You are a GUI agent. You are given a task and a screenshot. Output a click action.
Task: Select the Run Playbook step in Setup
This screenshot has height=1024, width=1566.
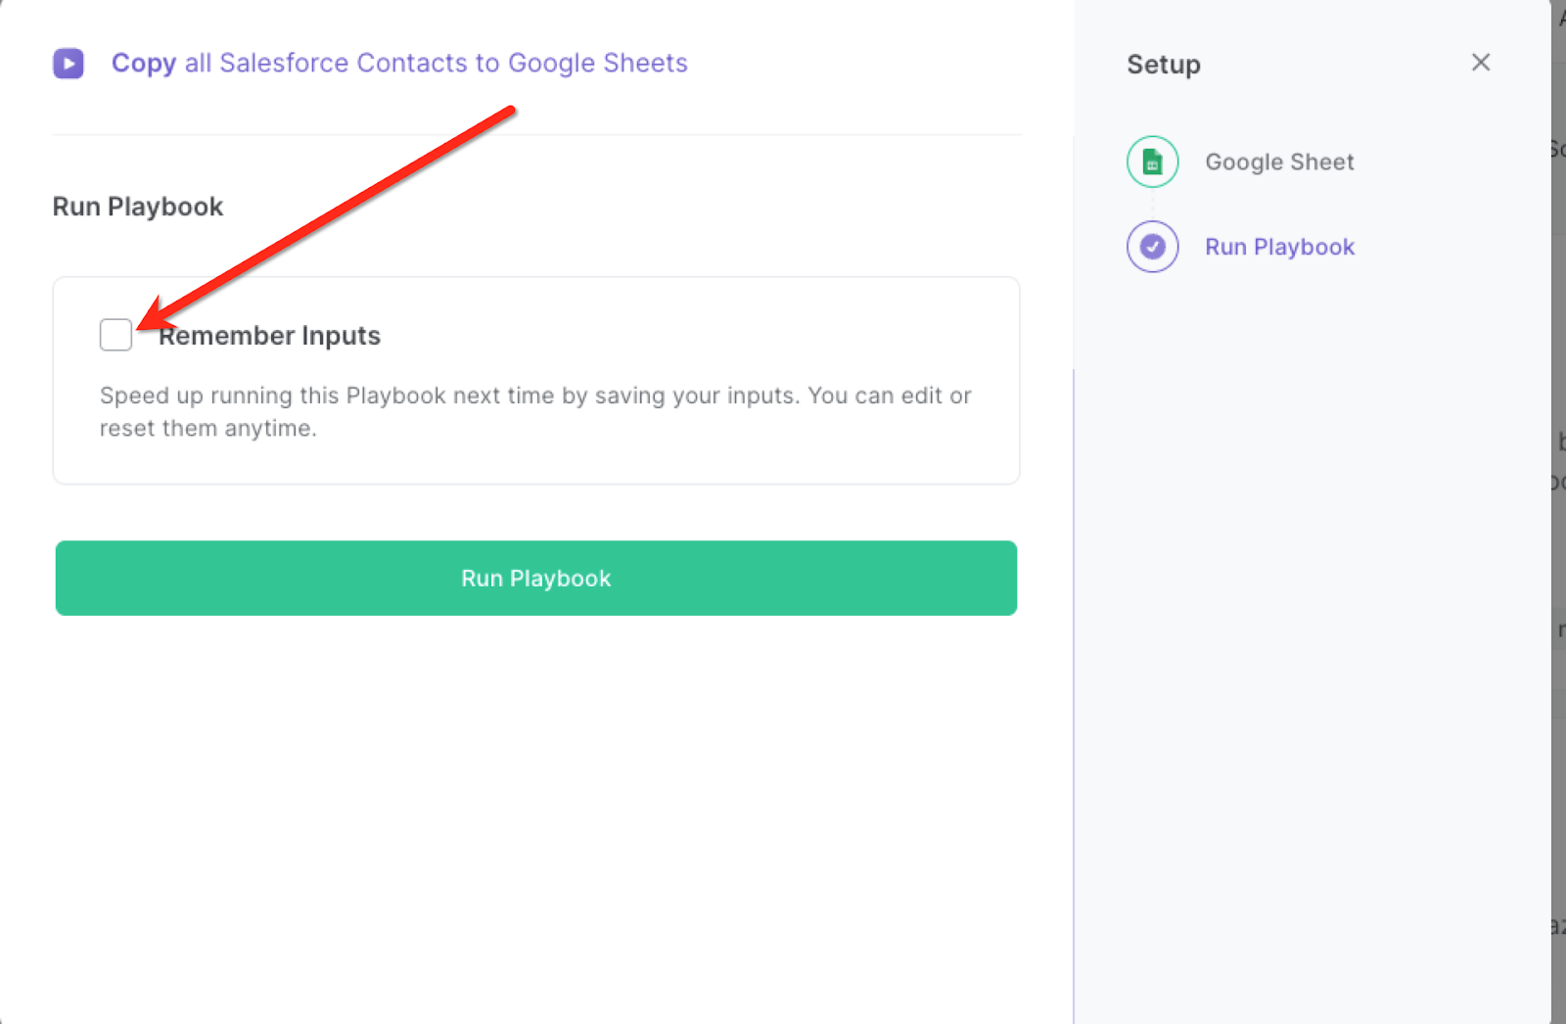(x=1279, y=247)
